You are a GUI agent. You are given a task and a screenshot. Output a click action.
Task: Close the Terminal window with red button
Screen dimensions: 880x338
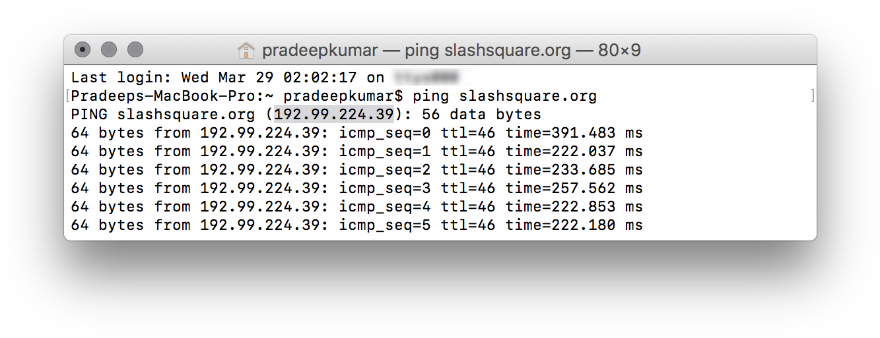(83, 49)
